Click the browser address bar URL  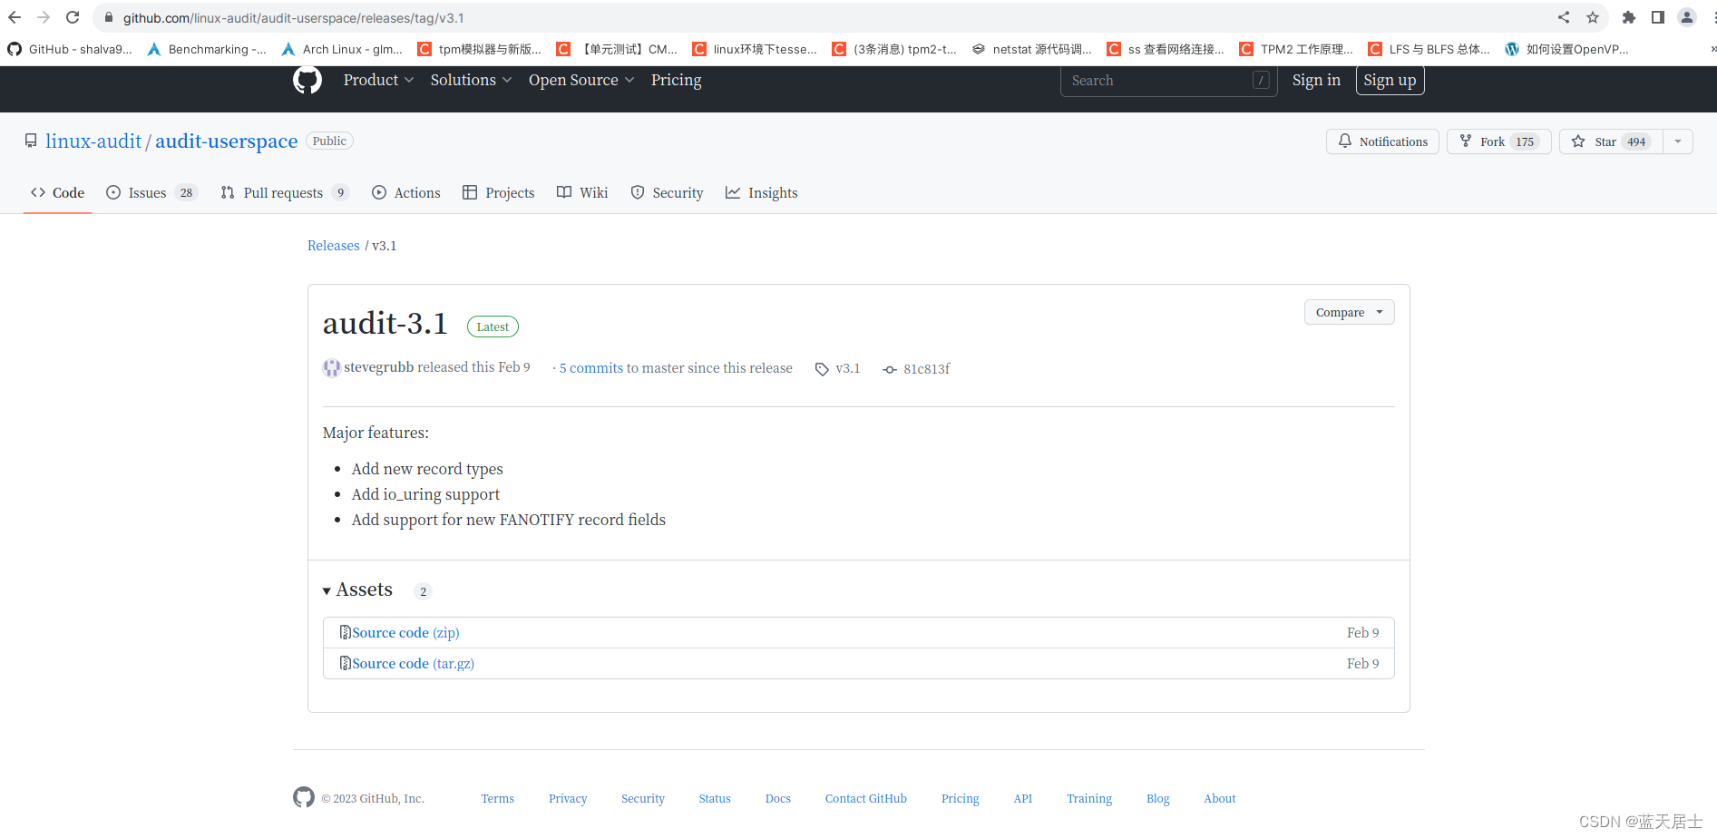294,17
